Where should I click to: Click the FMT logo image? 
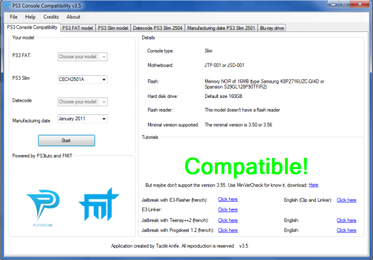pyautogui.click(x=98, y=205)
